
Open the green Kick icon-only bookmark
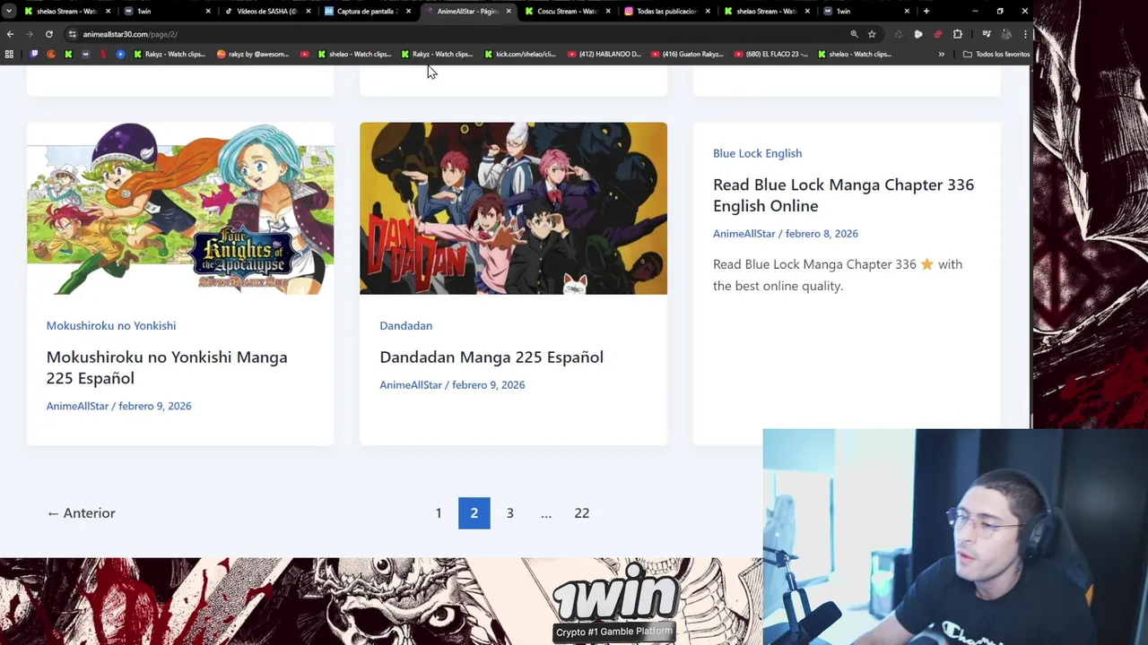(68, 54)
